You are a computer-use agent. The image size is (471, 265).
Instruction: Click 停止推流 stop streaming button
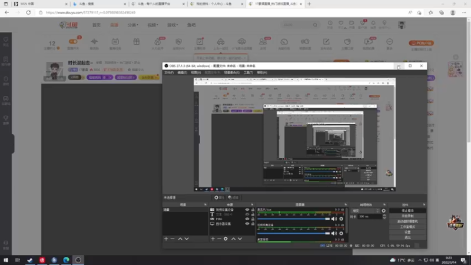pyautogui.click(x=407, y=211)
